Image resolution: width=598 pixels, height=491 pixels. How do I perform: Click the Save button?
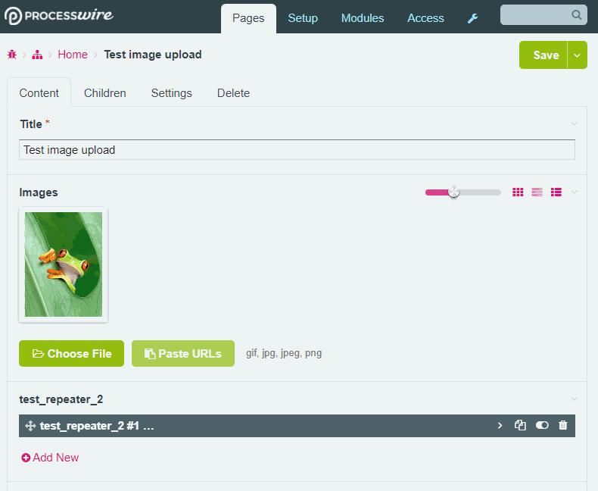(x=543, y=55)
